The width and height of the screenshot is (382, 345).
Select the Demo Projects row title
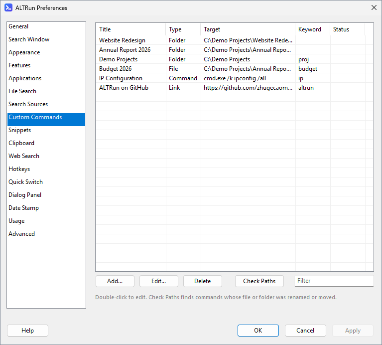(118, 59)
